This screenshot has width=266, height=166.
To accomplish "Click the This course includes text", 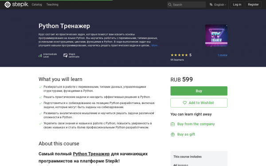I will pyautogui.click(x=188, y=157).
